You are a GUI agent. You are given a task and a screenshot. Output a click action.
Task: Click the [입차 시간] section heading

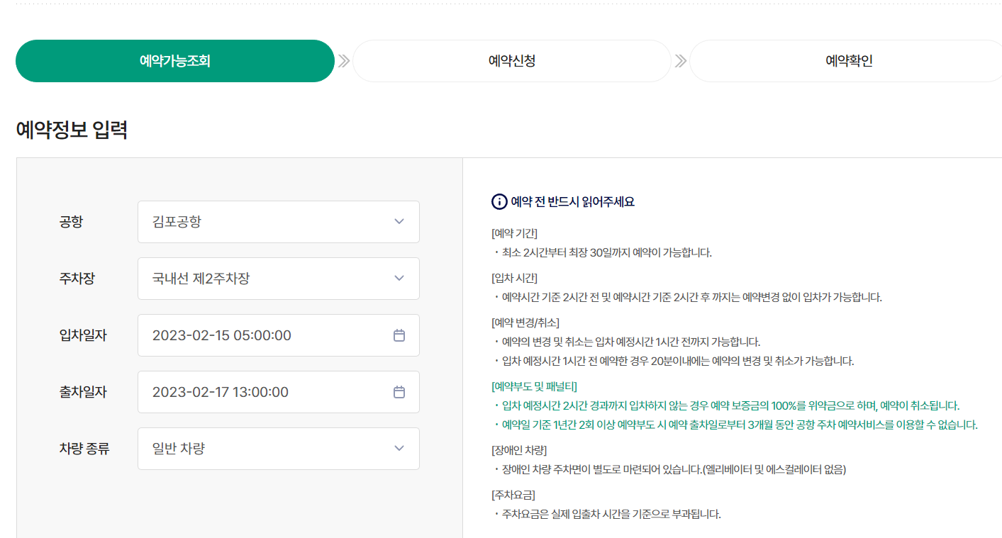pos(514,278)
